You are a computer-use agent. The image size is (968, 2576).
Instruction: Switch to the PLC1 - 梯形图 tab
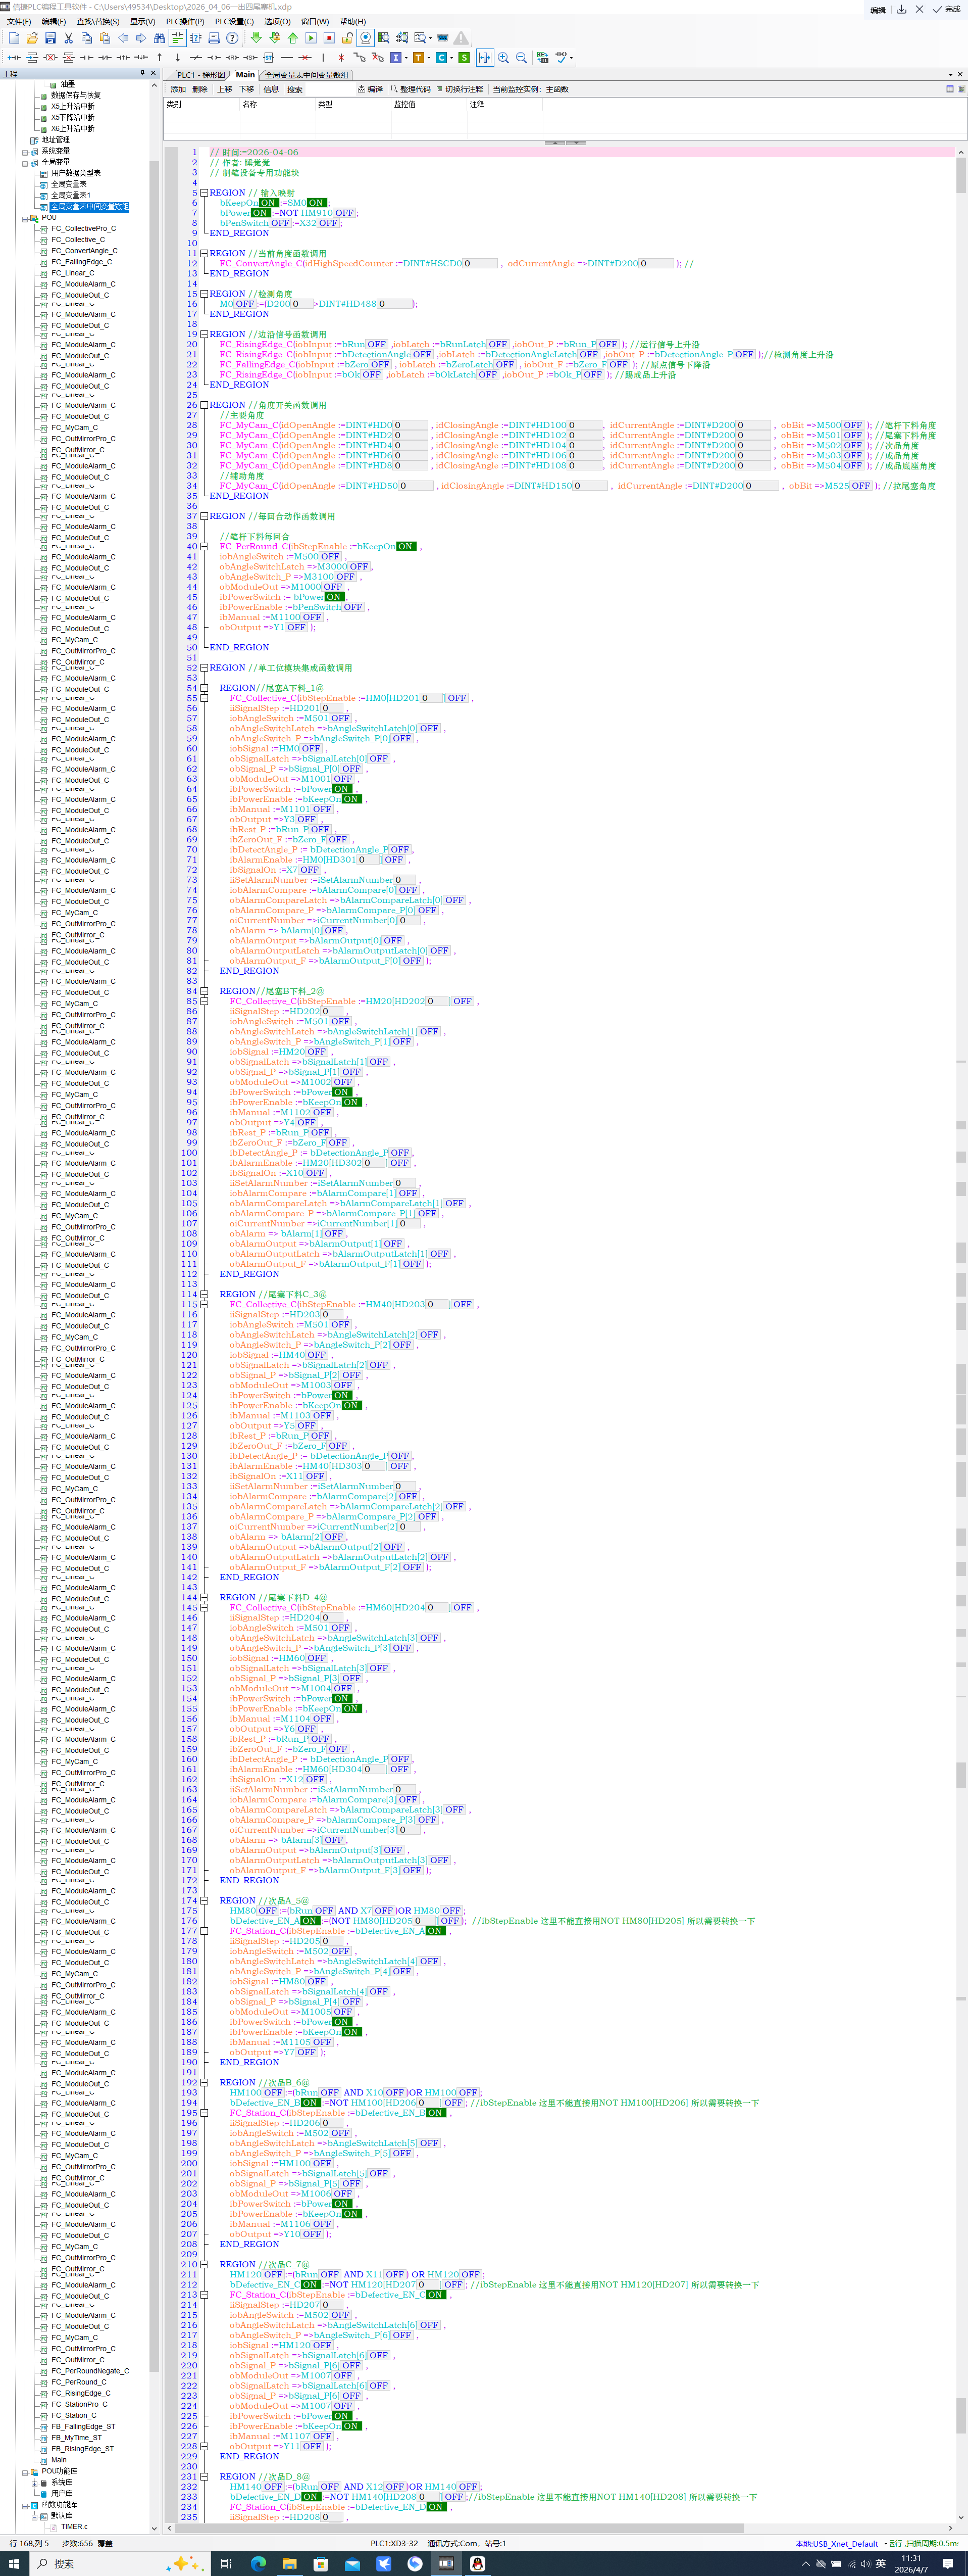click(200, 75)
